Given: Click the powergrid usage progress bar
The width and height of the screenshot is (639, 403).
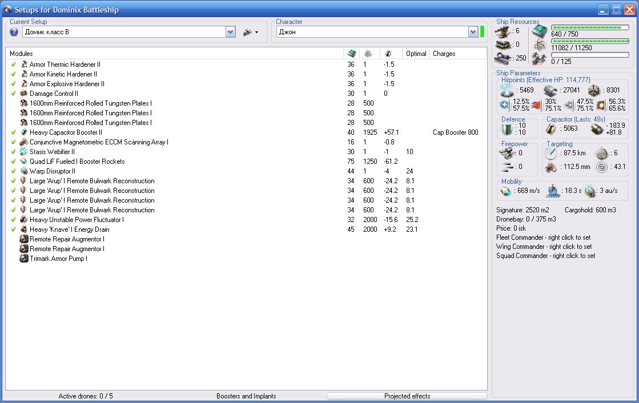Looking at the screenshot, I should pyautogui.click(x=590, y=41).
